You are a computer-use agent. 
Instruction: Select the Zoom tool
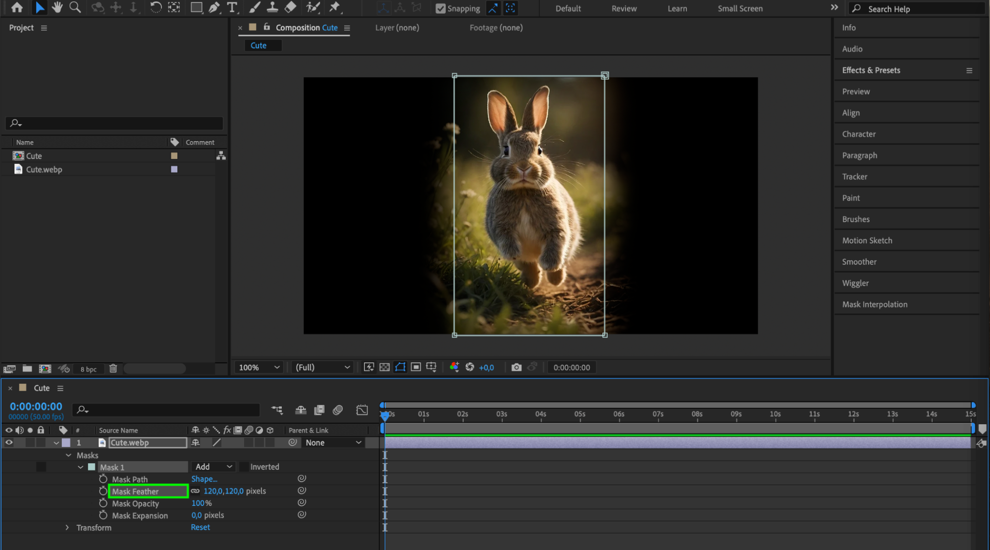point(75,7)
